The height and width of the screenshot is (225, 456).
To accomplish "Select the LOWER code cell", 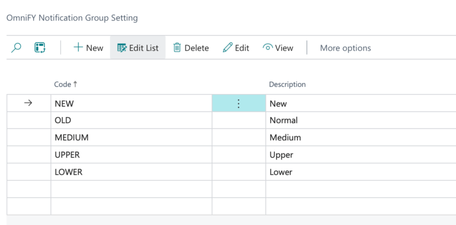I will tap(131, 172).
